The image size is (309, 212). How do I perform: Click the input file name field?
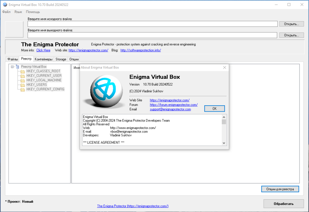[152, 24]
